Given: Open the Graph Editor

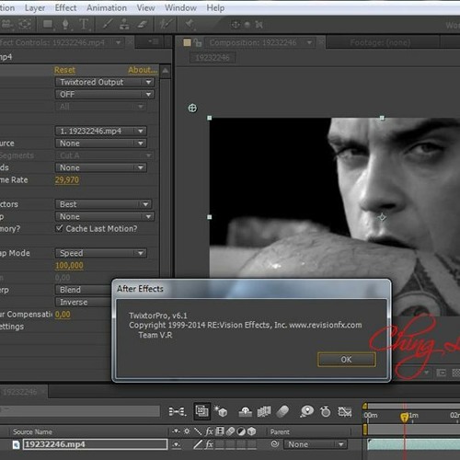Looking at the screenshot, I should click(345, 411).
